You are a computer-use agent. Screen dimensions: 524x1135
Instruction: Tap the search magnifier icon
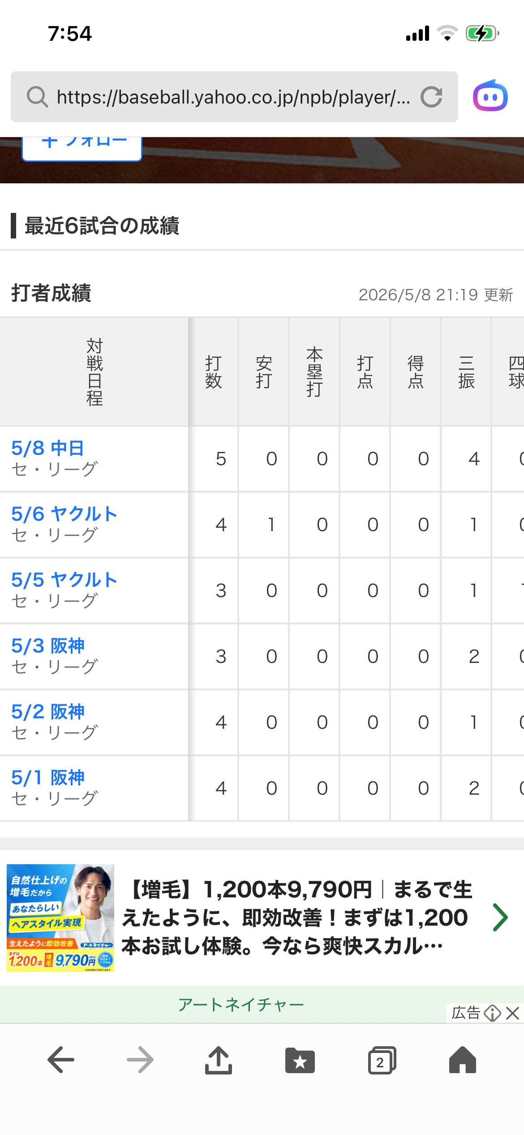tap(37, 97)
